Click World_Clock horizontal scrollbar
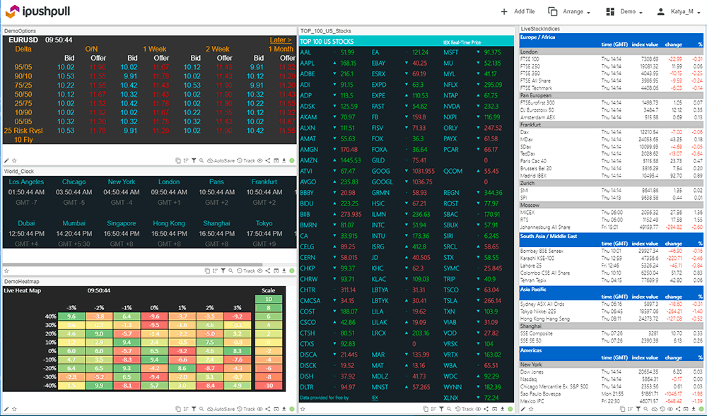The image size is (707, 416). 133,265
